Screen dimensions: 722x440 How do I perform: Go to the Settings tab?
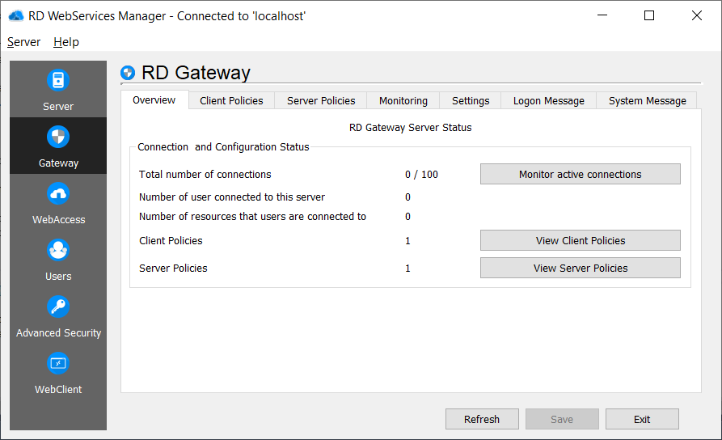point(471,100)
